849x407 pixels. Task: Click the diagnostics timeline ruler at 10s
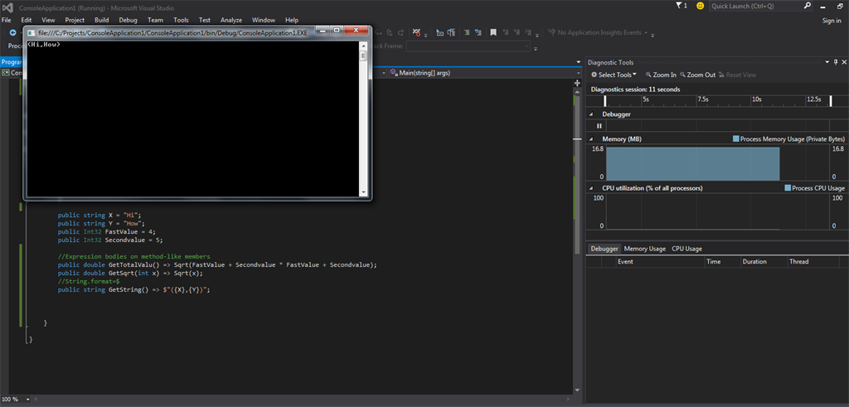756,99
